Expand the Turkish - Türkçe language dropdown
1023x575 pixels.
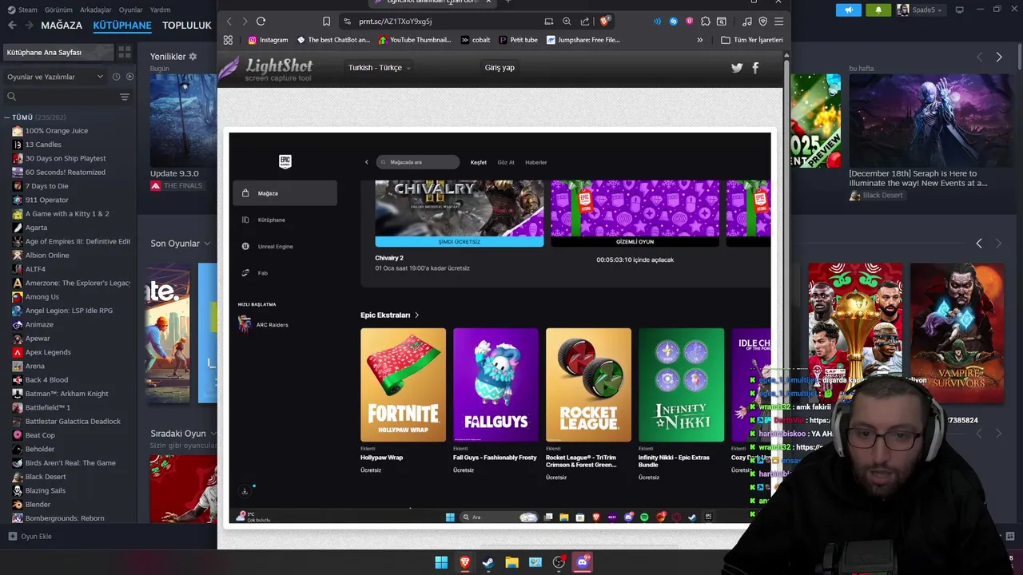click(380, 68)
